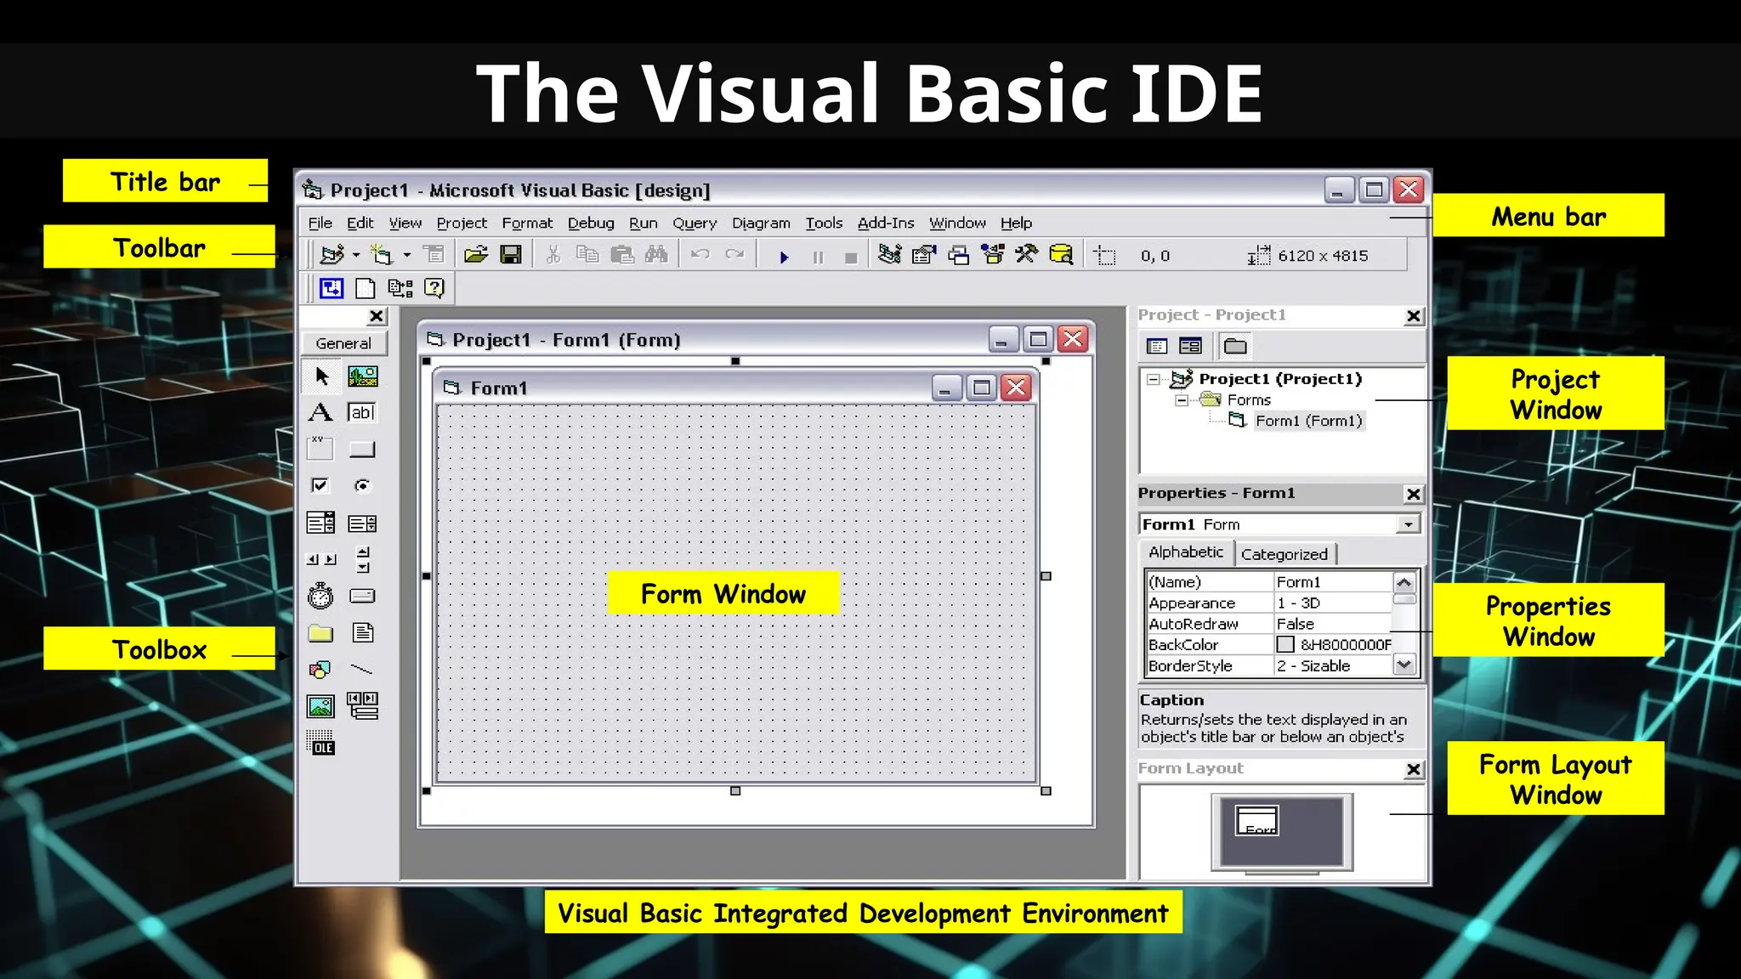The width and height of the screenshot is (1741, 979).
Task: Open Project Explorer from the toolbar icon
Action: [889, 255]
